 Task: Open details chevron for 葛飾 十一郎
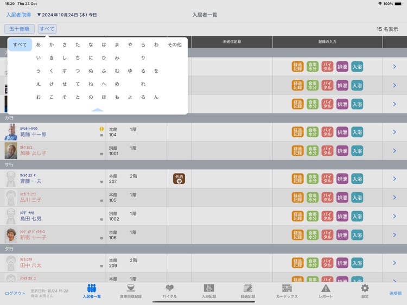pyautogui.click(x=395, y=132)
